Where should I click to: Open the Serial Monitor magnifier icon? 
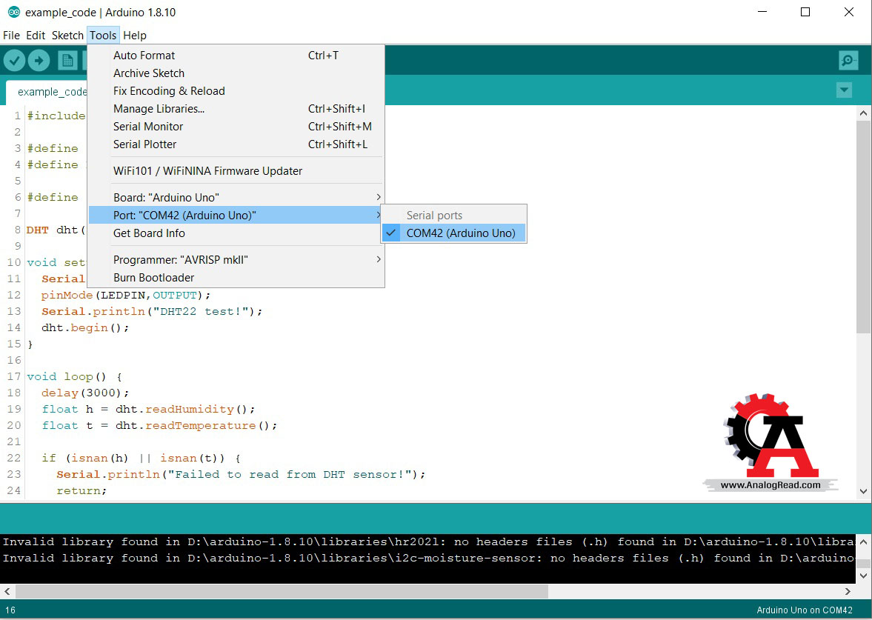(848, 60)
